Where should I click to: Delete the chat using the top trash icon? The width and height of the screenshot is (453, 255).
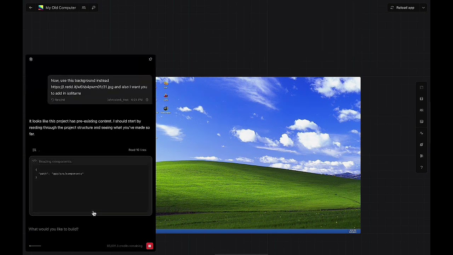pyautogui.click(x=31, y=59)
